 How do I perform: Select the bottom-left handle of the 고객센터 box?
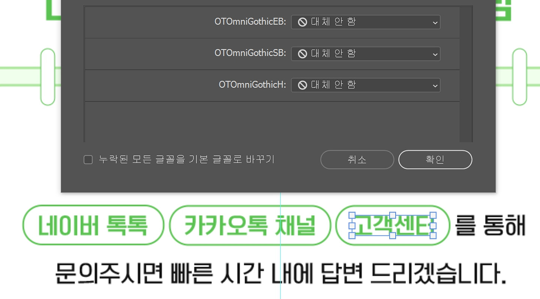352,236
